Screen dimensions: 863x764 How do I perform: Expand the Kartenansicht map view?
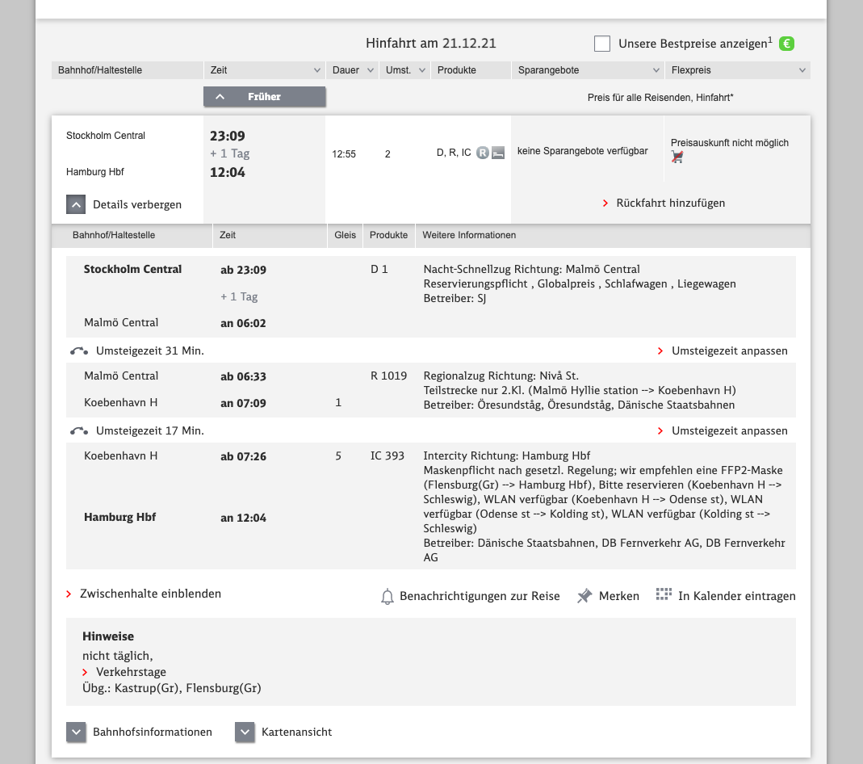click(245, 732)
